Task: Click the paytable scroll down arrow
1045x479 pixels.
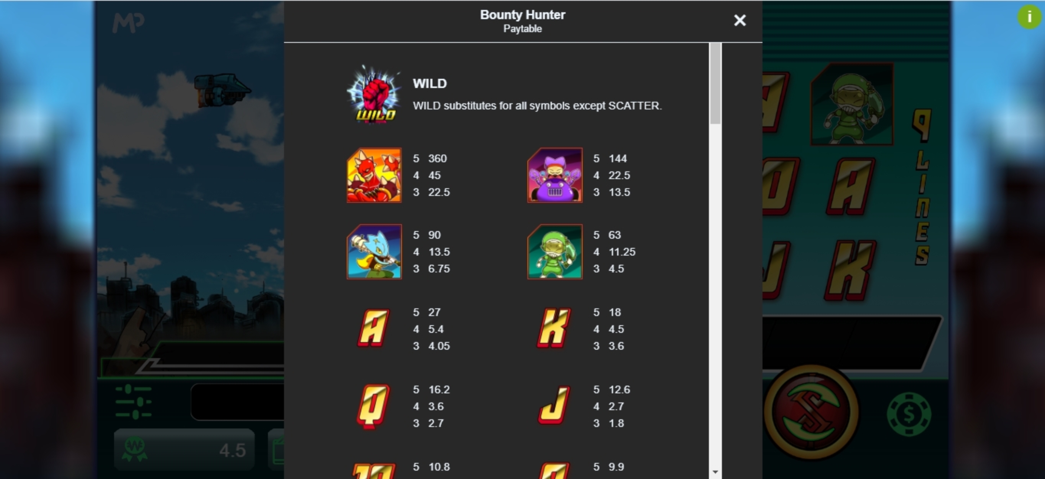Action: point(715,472)
